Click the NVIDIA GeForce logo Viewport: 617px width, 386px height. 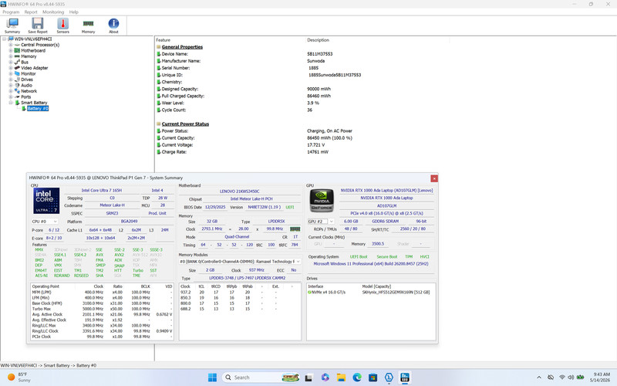(x=322, y=201)
